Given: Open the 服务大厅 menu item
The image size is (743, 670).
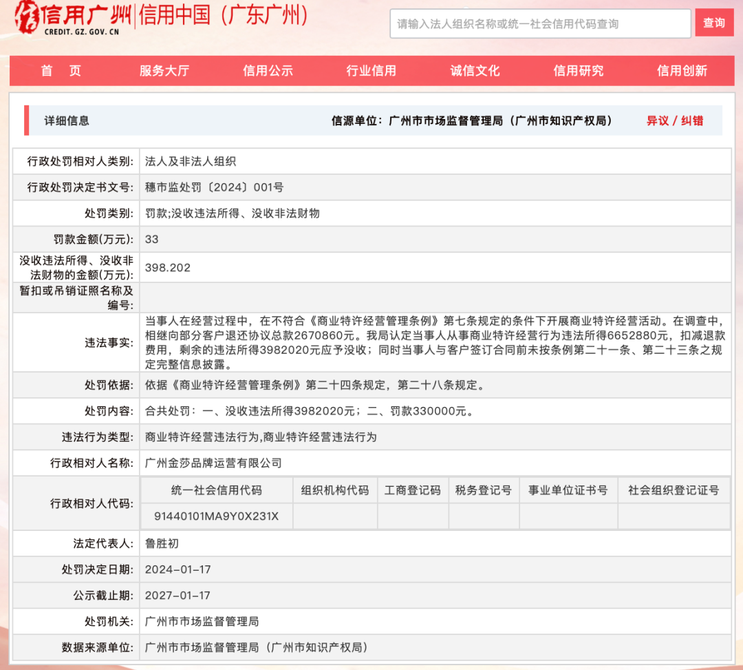Looking at the screenshot, I should [163, 70].
